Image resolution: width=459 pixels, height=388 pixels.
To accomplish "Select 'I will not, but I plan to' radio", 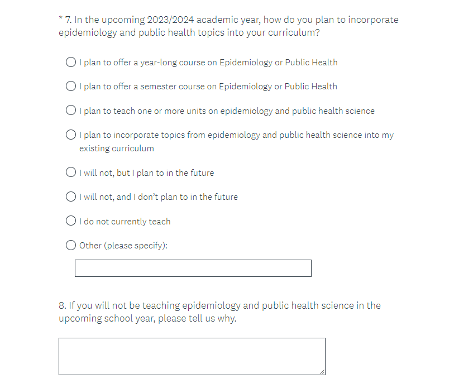I will point(71,173).
